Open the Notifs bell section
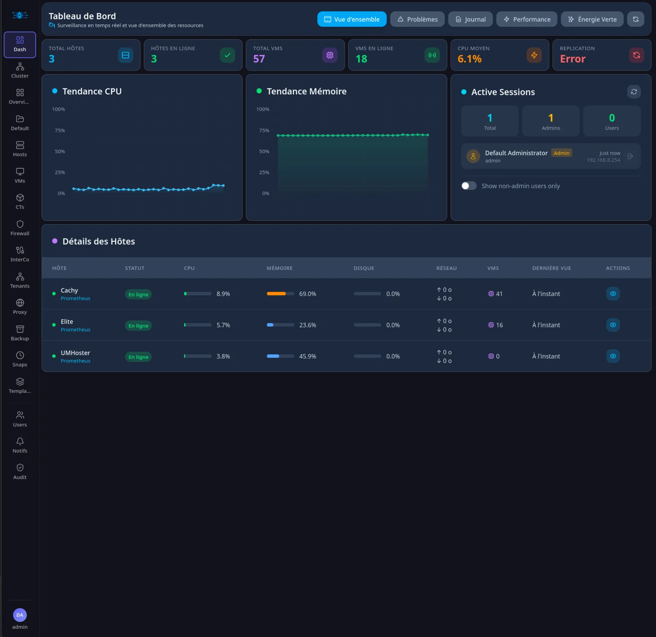Image resolution: width=656 pixels, height=637 pixels. click(20, 446)
